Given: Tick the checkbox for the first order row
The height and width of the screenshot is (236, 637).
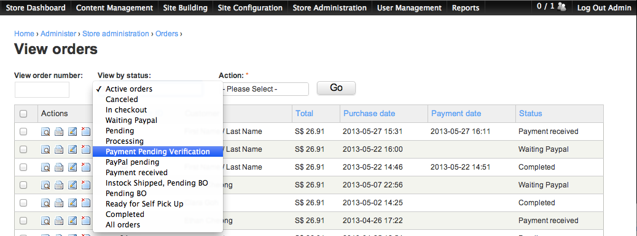Looking at the screenshot, I should (x=23, y=132).
